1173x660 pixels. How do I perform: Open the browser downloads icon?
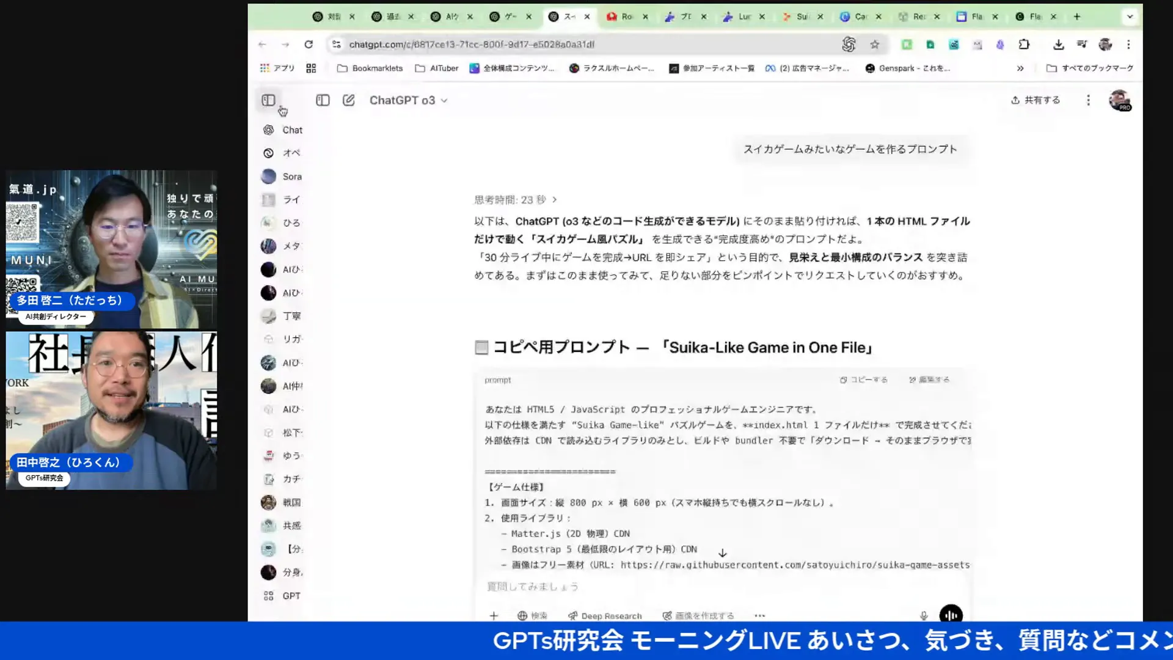[x=1058, y=45]
